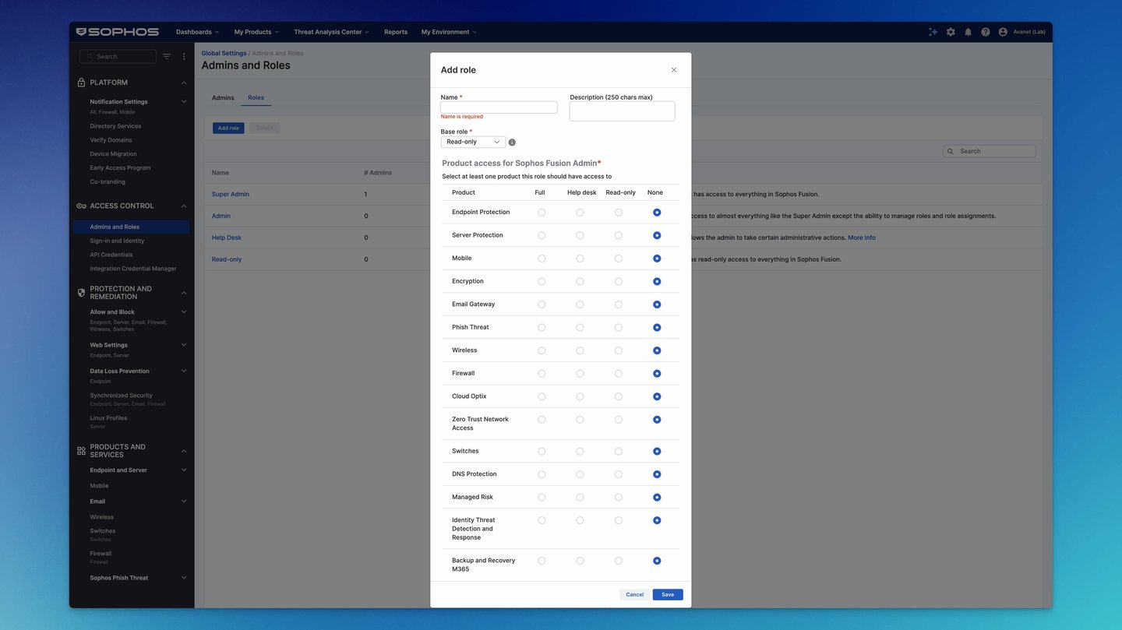Select Read-only access for Mobile
Image resolution: width=1122 pixels, height=630 pixels.
619,259
